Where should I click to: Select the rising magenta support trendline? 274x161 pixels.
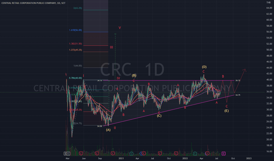(169, 110)
